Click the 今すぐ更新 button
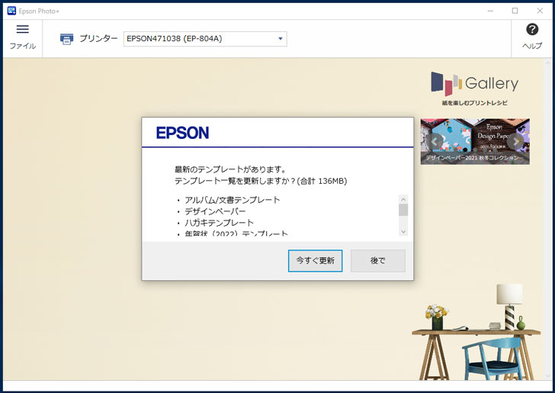 pyautogui.click(x=315, y=261)
